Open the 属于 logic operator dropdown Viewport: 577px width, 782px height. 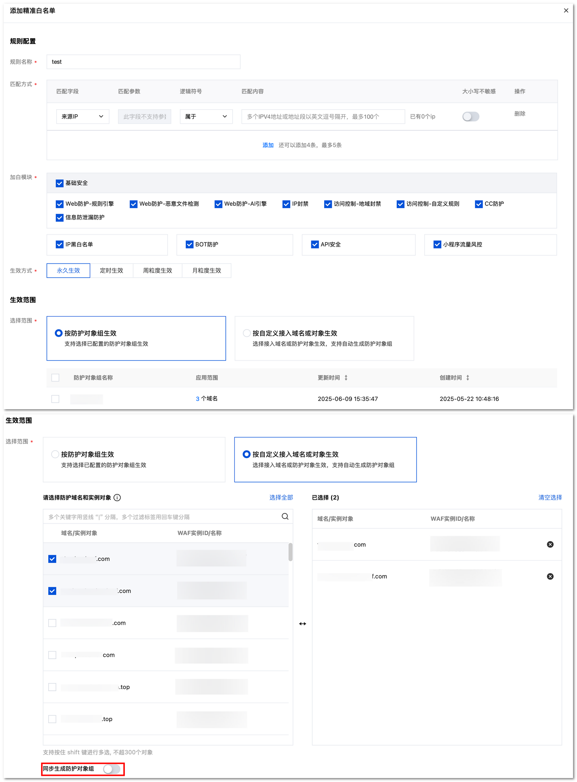(206, 116)
